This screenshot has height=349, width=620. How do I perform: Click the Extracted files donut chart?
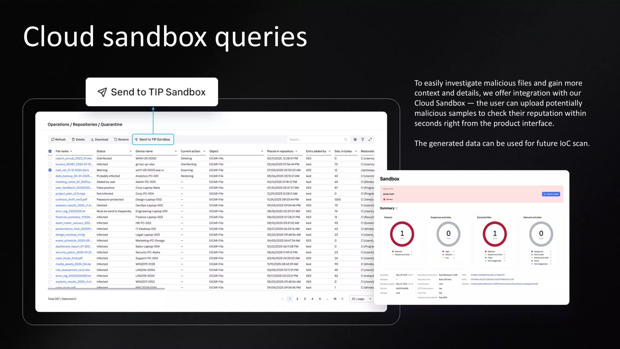495,234
